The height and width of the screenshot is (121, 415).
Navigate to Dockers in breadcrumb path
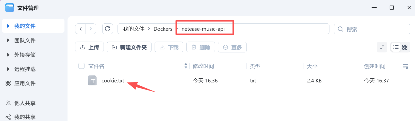tap(163, 29)
